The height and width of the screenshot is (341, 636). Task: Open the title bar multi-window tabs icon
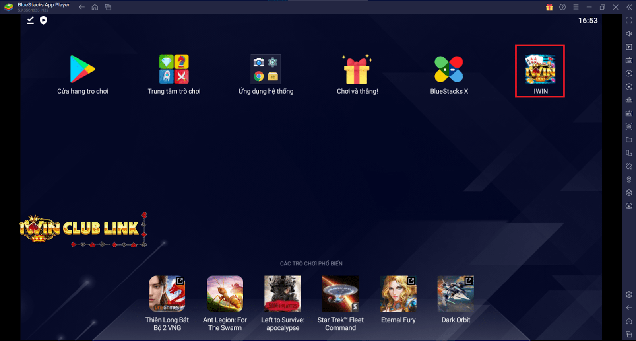(108, 7)
